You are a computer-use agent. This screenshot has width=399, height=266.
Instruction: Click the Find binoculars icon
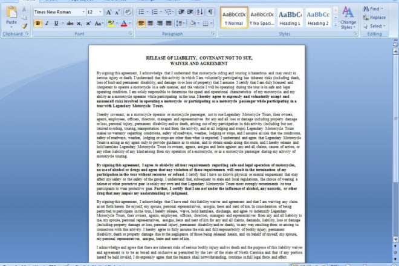(366, 9)
